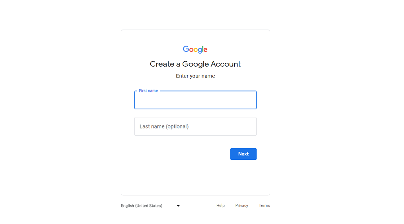
Task: Click the word Google in the heading text
Action: pos(195,65)
